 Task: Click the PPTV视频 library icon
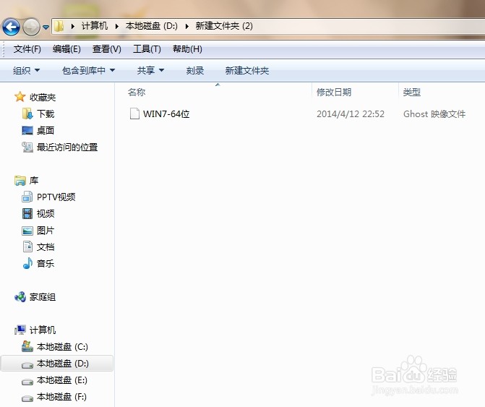tap(27, 197)
